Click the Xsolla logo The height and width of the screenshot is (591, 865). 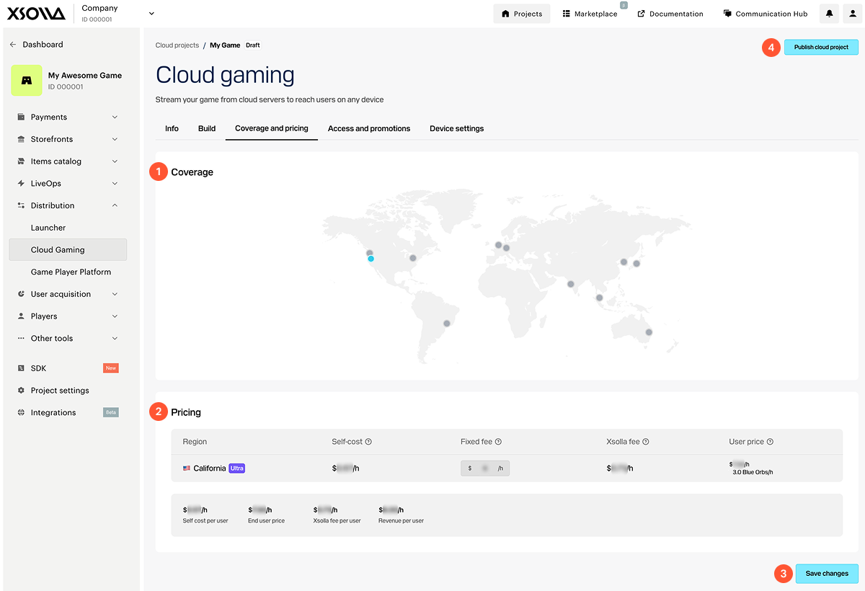(36, 14)
